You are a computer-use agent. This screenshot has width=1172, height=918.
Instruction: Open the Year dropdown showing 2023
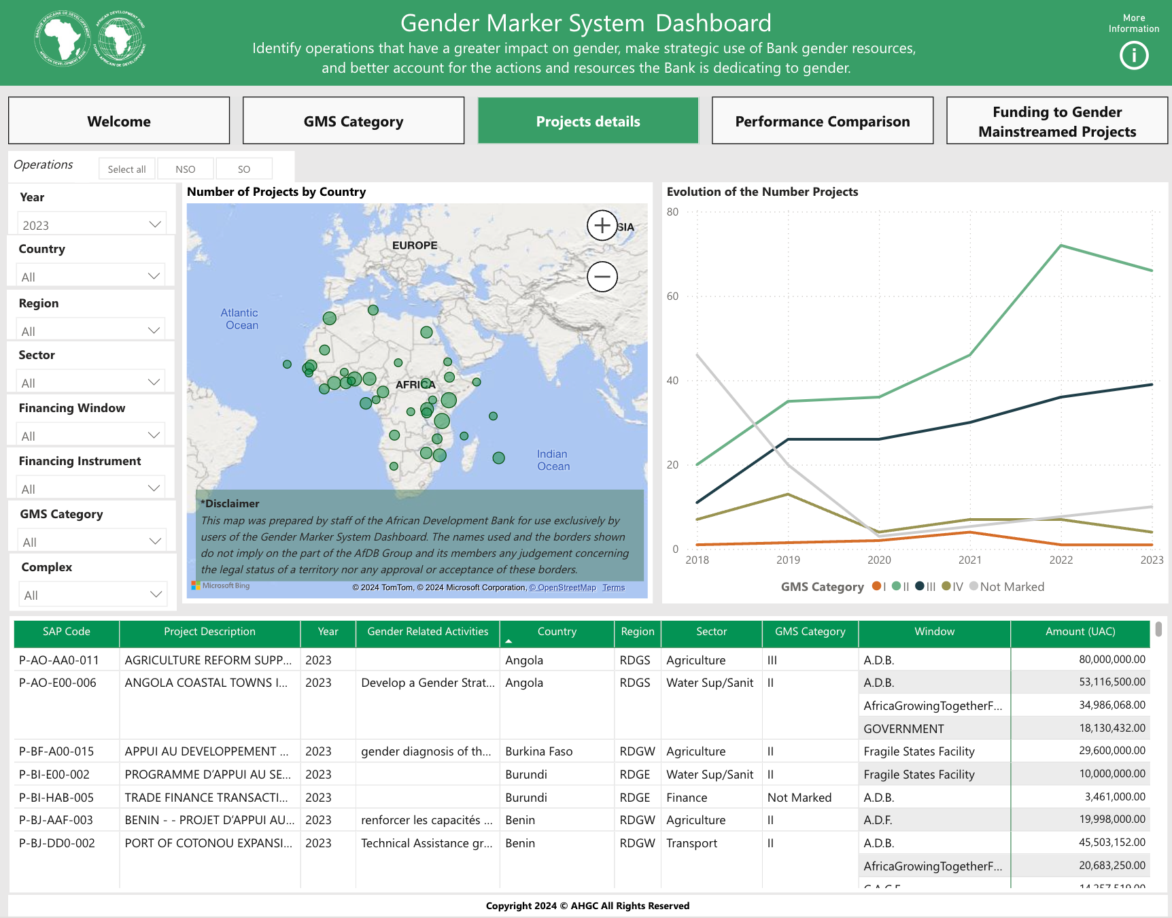click(x=91, y=225)
